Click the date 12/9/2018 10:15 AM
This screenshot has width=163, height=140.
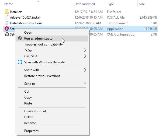click(89, 17)
